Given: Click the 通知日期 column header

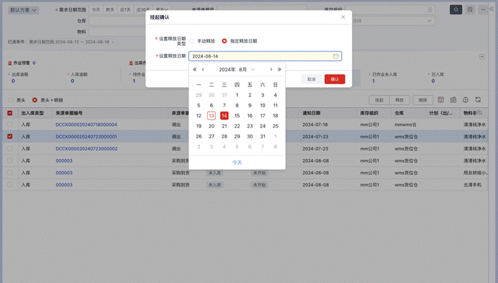Looking at the screenshot, I should click(311, 113).
